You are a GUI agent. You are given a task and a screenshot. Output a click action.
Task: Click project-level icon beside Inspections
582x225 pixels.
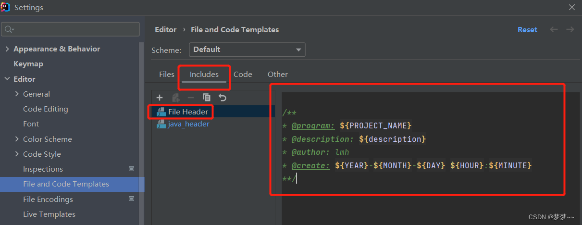132,169
